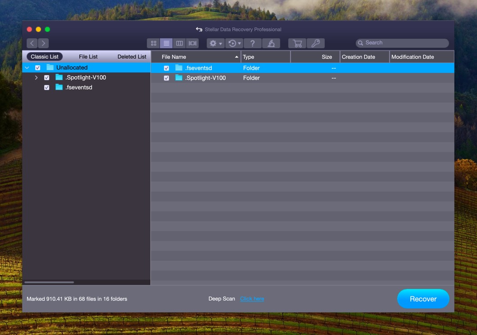Screen dimensions: 477x335
Task: Click the .Spotlight-V100 folder icon in file list
Action: point(179,78)
